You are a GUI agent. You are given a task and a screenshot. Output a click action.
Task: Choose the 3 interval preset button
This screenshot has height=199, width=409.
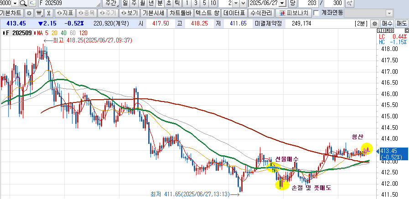(196, 3)
